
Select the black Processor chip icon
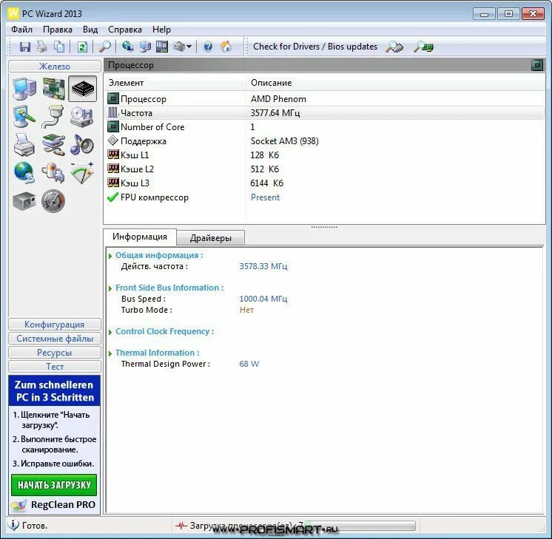[83, 89]
